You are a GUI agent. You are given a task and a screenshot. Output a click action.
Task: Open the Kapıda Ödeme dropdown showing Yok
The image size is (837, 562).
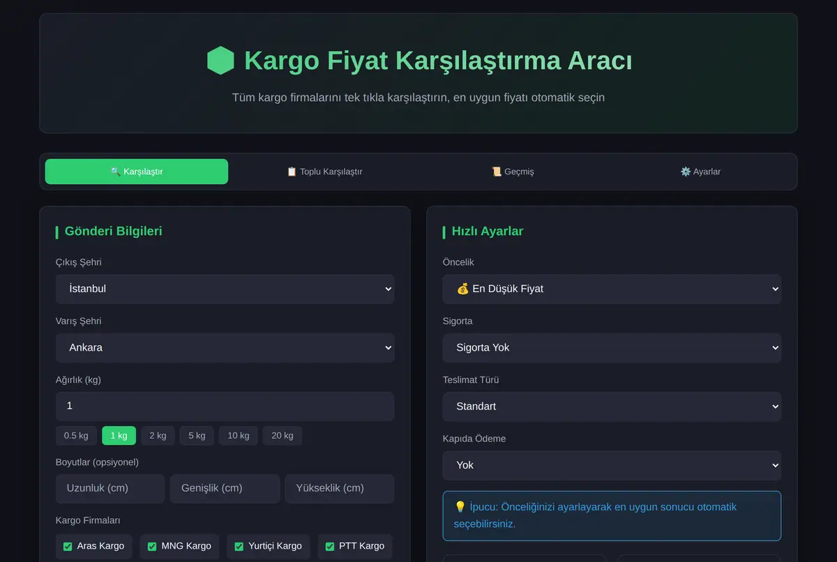click(612, 465)
